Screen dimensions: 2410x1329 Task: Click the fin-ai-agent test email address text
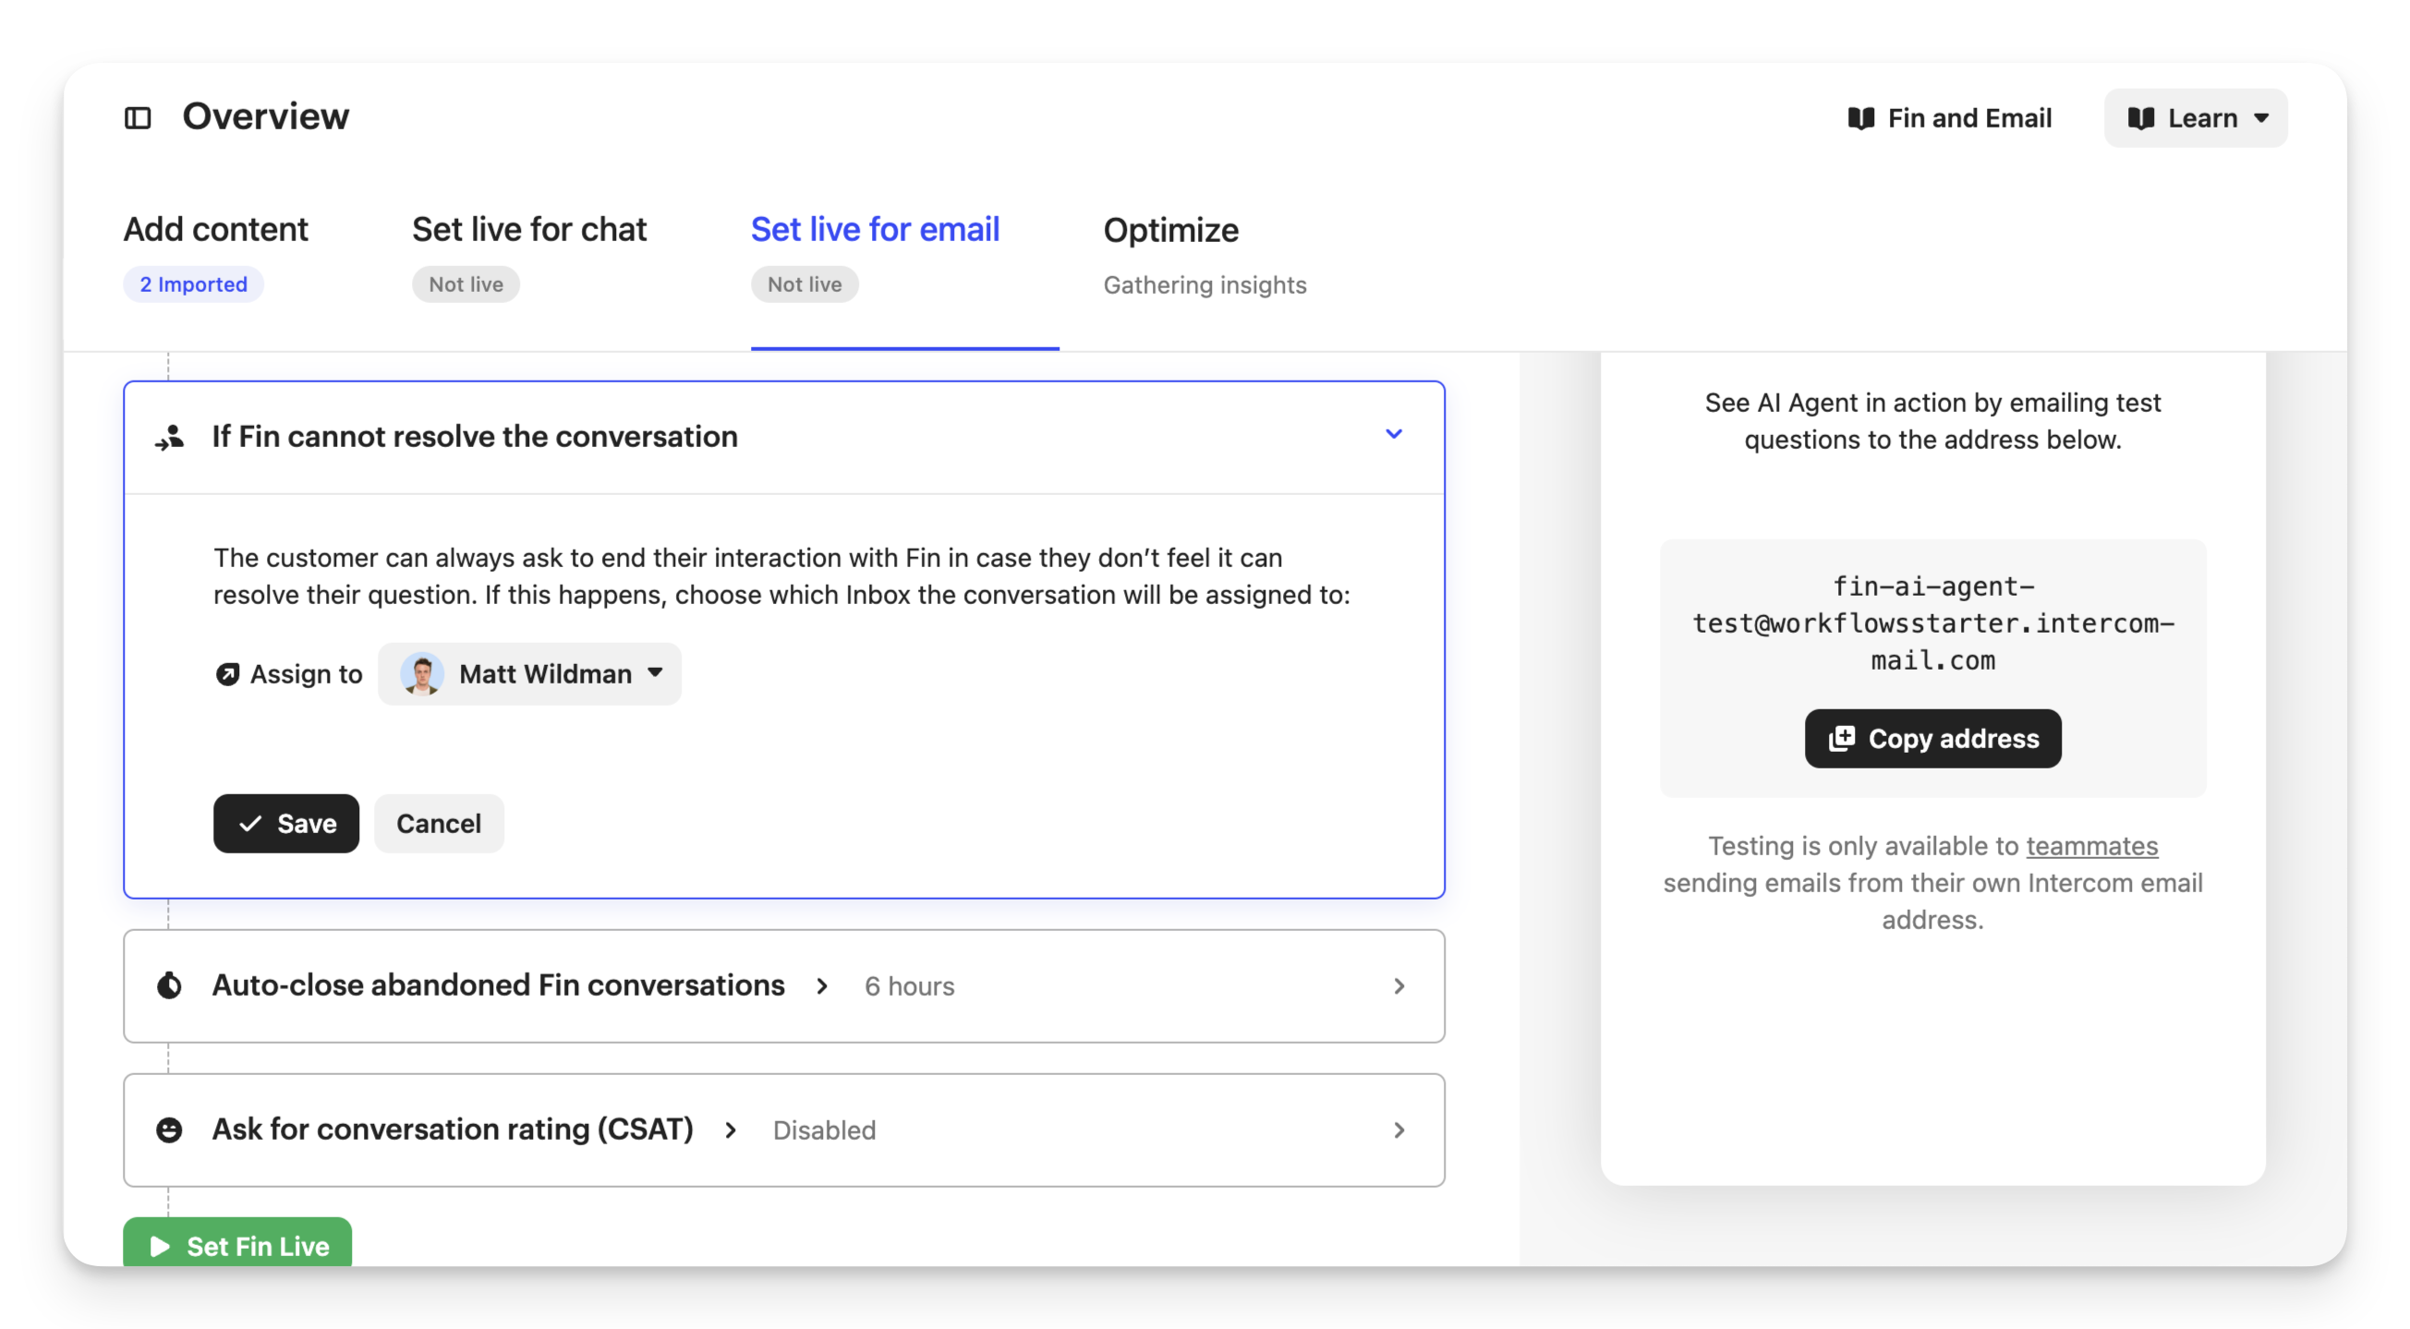pyautogui.click(x=1932, y=623)
